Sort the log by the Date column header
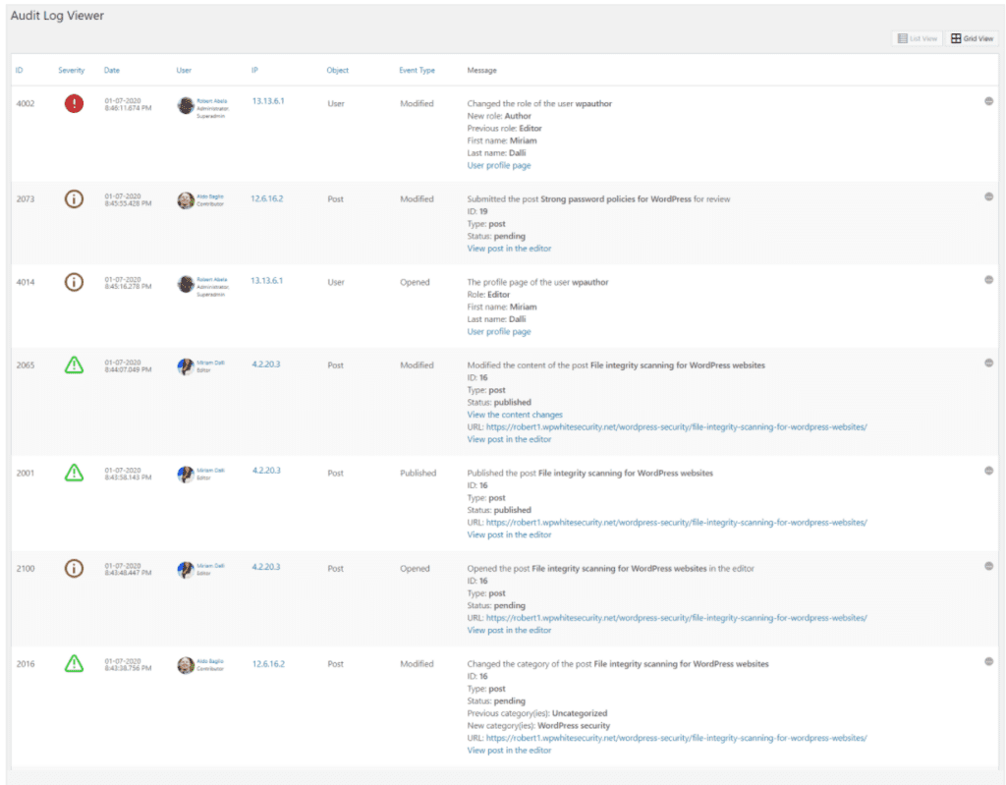 (x=111, y=70)
